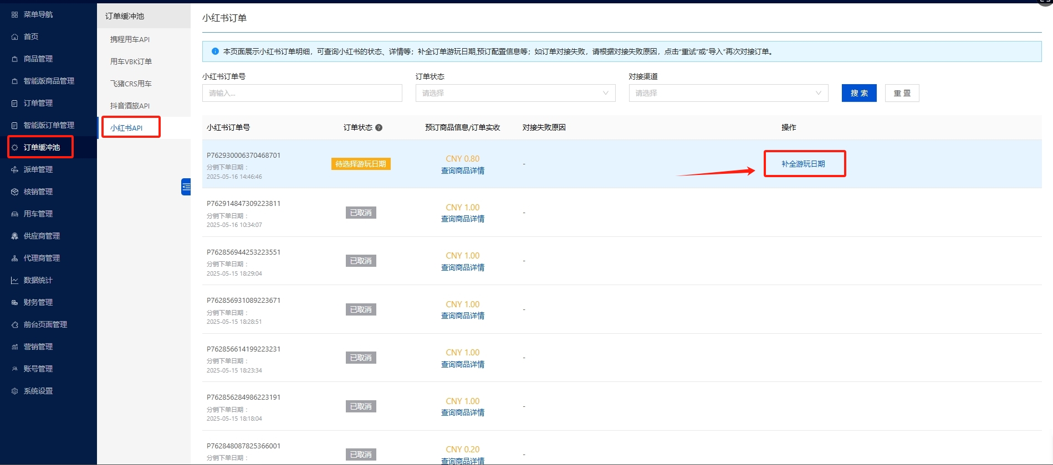Screen dimensions: 1053x465
Task: Click the 前台页面管理 sidebar icon
Action: 14,324
